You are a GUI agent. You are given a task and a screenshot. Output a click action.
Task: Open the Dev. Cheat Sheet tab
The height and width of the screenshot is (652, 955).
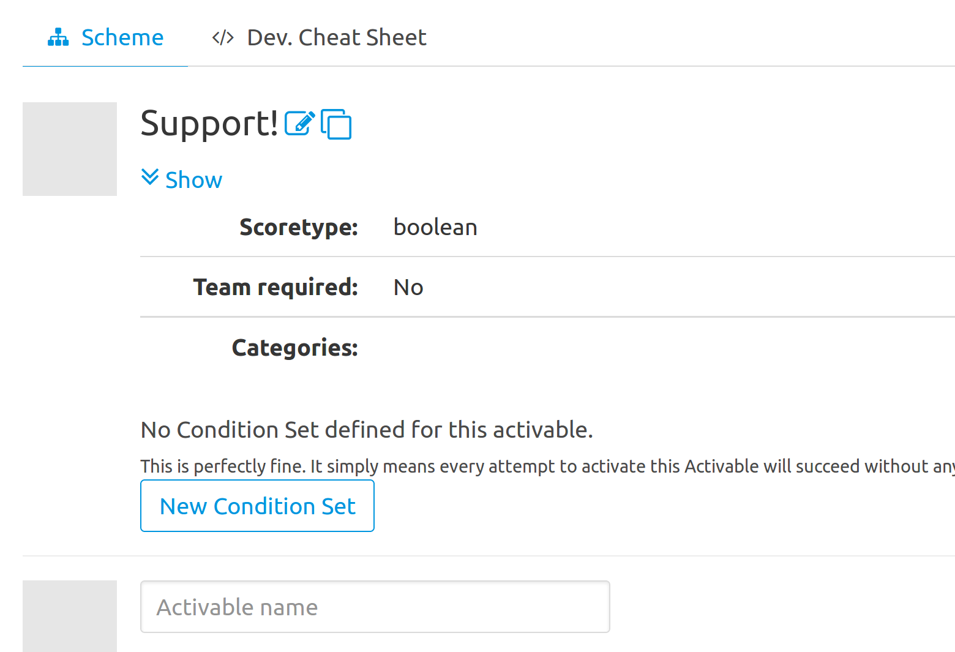point(319,37)
